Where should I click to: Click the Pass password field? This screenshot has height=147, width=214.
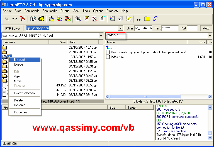[x=170, y=28]
